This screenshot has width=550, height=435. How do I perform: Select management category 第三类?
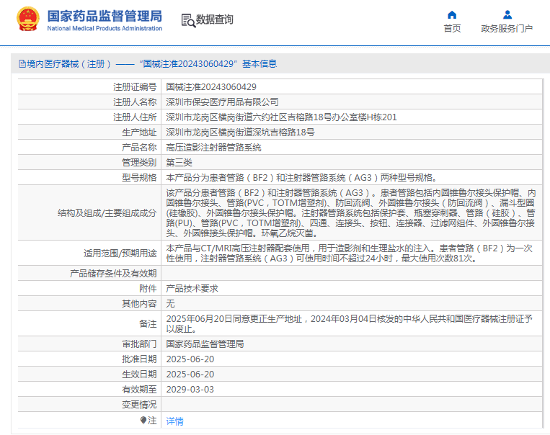(x=179, y=162)
